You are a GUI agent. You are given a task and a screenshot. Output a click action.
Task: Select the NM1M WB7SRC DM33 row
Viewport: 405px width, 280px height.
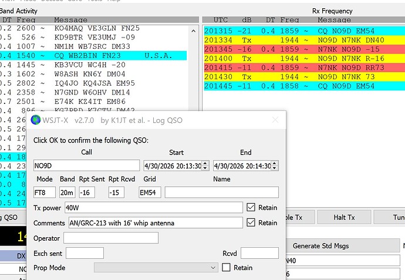(x=93, y=46)
